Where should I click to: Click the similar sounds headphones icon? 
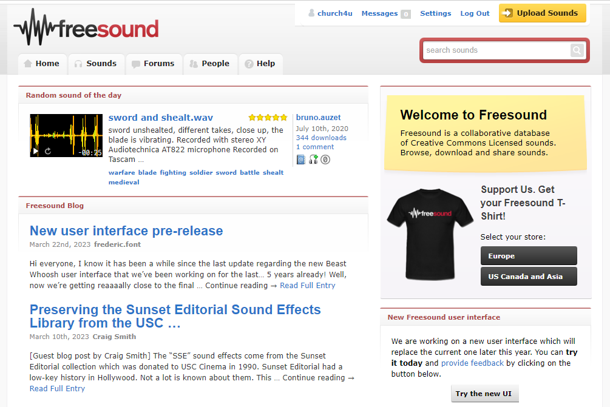[313, 160]
